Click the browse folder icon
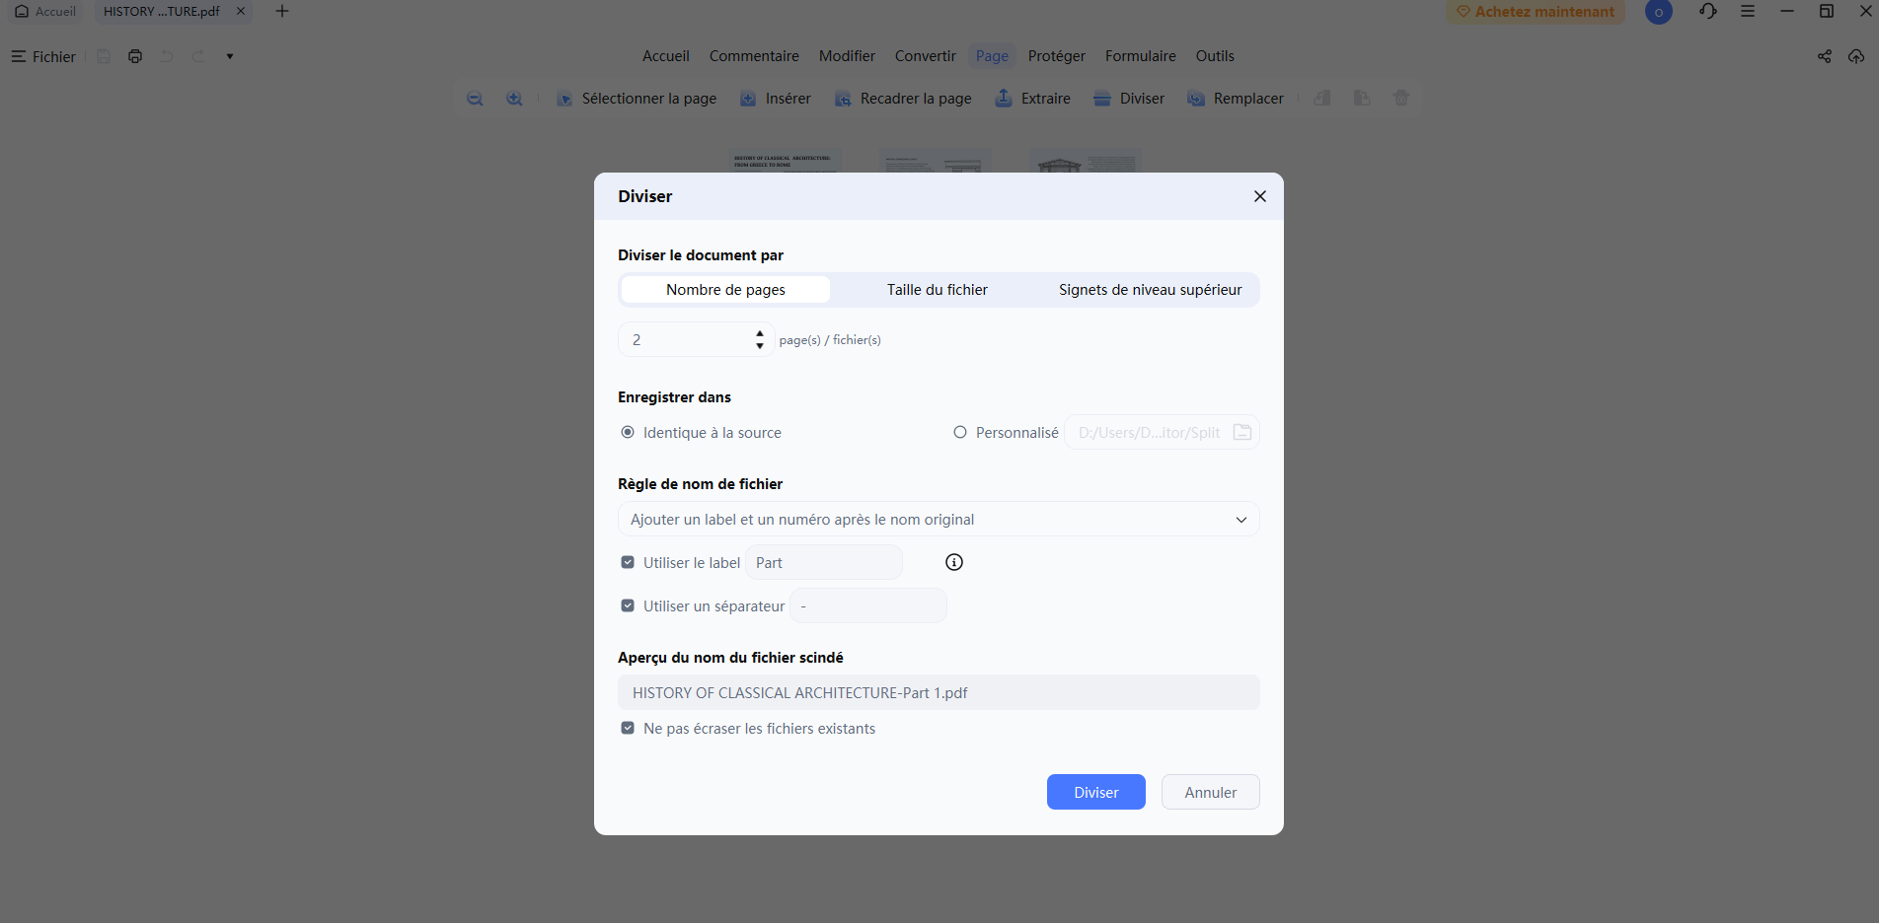This screenshot has height=923, width=1879. pos(1242,432)
